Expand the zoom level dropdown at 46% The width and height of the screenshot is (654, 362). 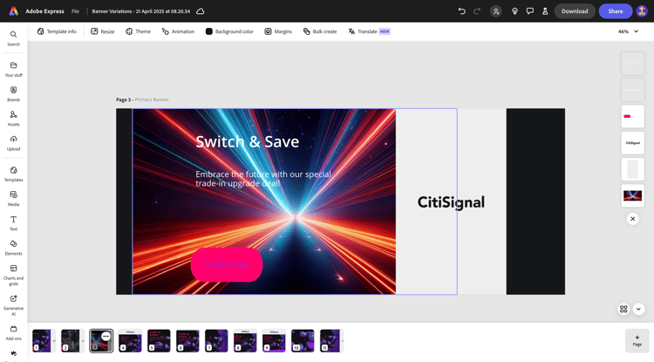[x=636, y=31]
